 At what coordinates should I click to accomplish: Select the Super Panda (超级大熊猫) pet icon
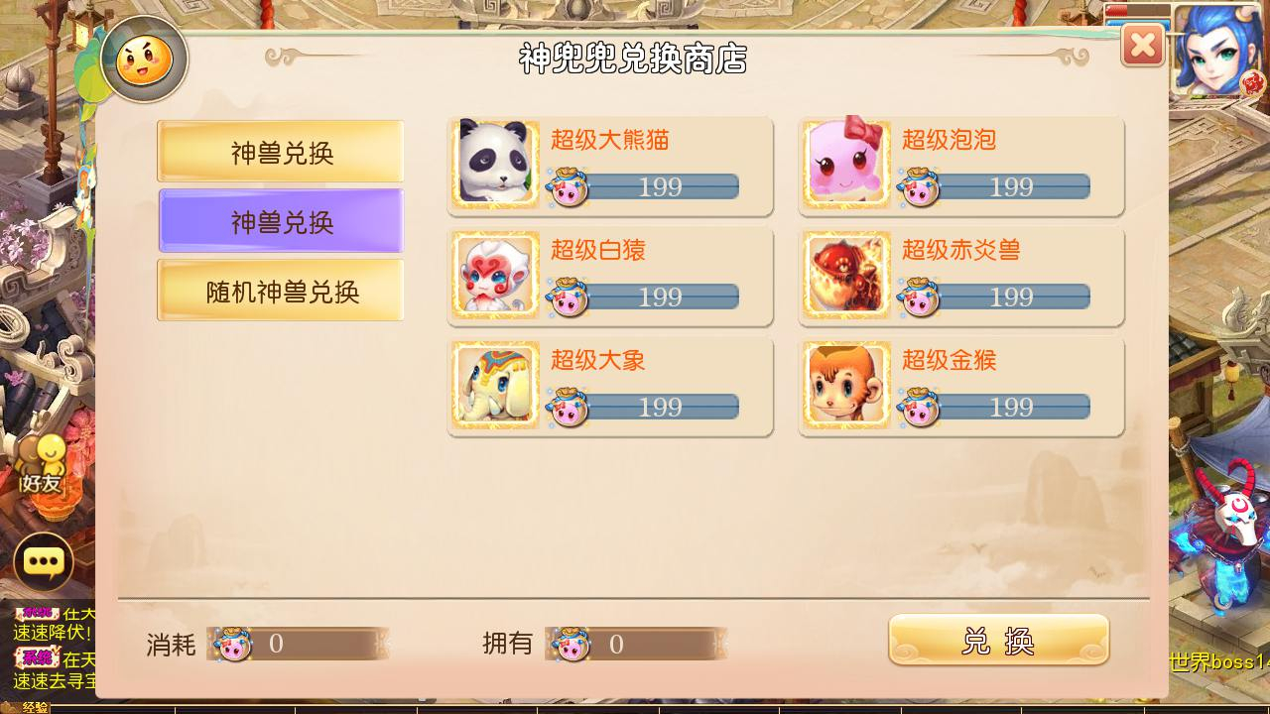coord(495,164)
